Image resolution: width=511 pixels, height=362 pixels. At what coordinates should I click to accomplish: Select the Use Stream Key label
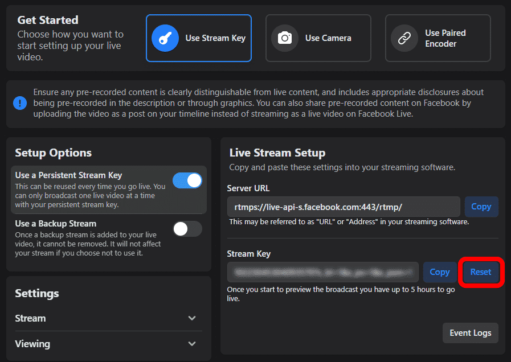coord(215,38)
